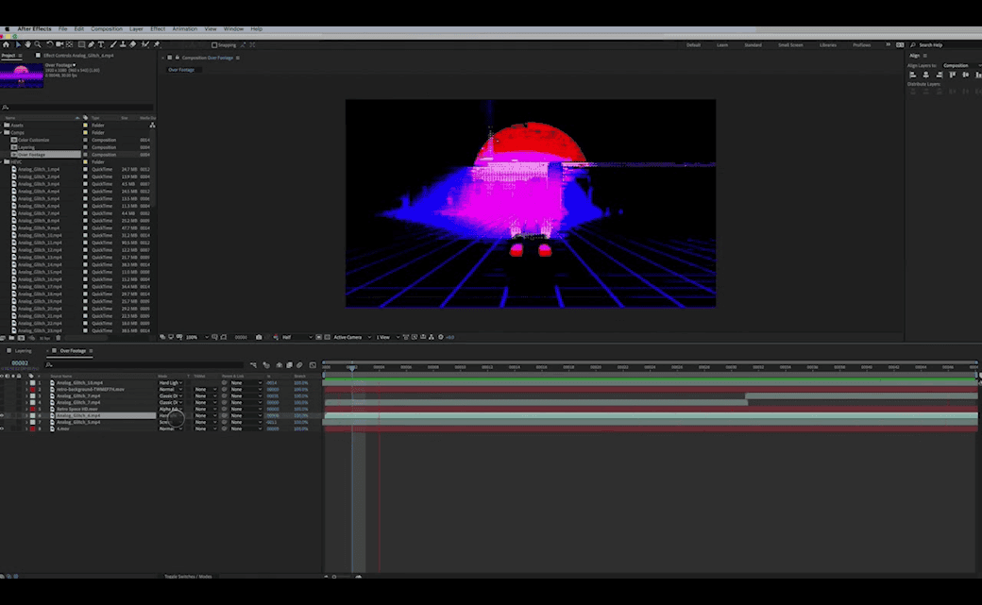Image resolution: width=982 pixels, height=605 pixels.
Task: Open the 1 View layout dropdown
Action: coord(386,337)
